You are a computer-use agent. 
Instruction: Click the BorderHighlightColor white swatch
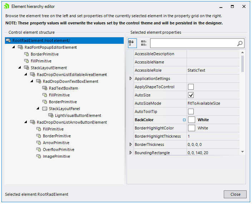(x=191, y=128)
